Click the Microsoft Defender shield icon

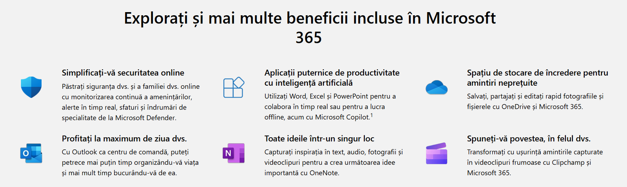31,87
